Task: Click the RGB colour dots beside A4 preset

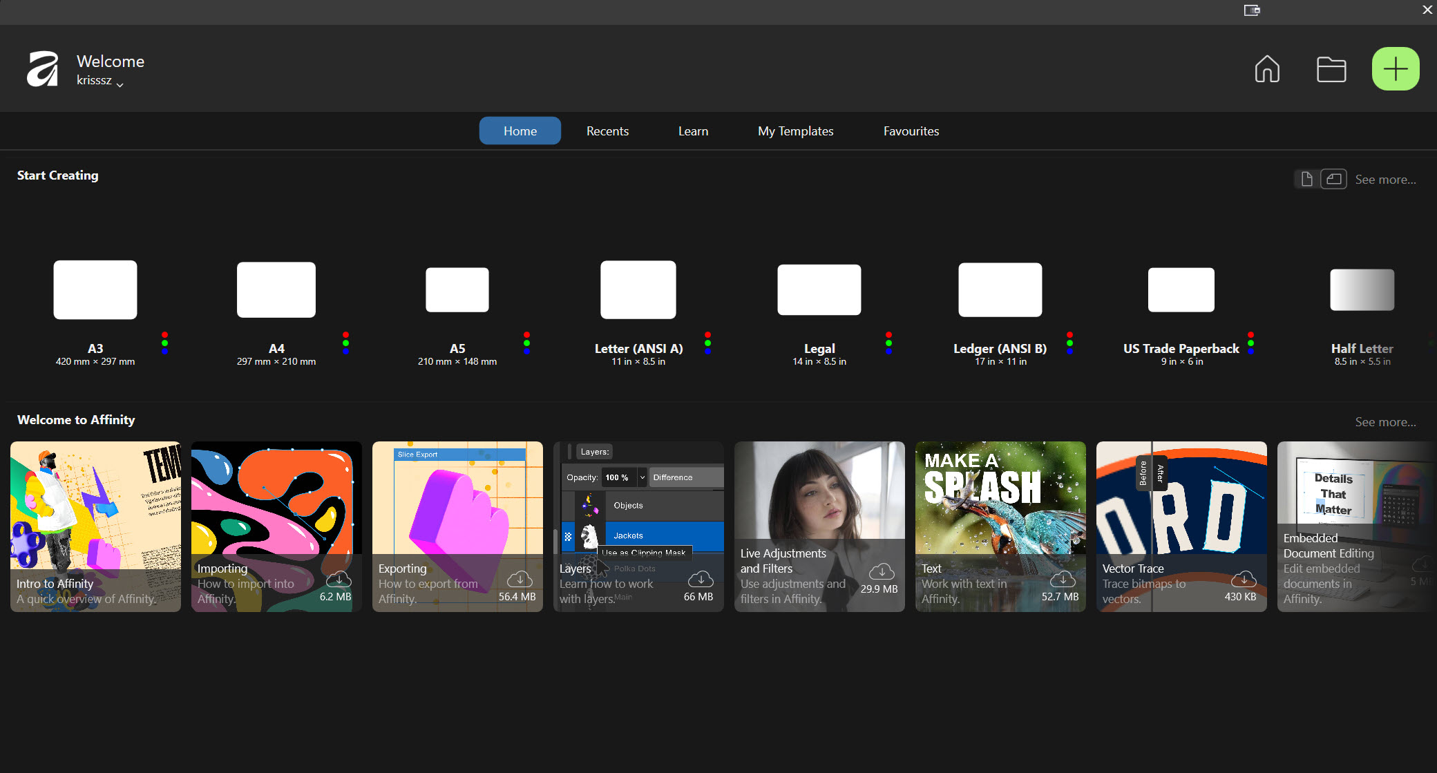Action: (345, 343)
